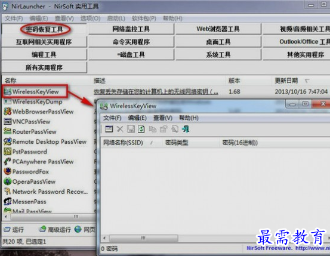Click the PstPassword icon
Viewport: 330px width, 256px height.
tap(7, 152)
